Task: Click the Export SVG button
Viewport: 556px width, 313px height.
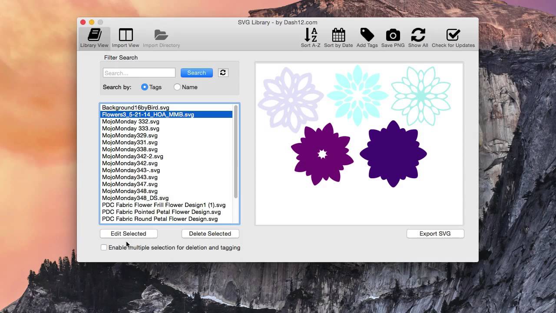Action: pos(435,233)
